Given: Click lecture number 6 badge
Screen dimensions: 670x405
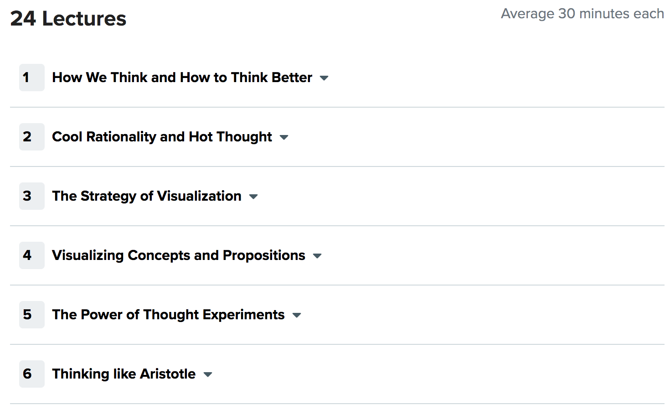Looking at the screenshot, I should (32, 374).
